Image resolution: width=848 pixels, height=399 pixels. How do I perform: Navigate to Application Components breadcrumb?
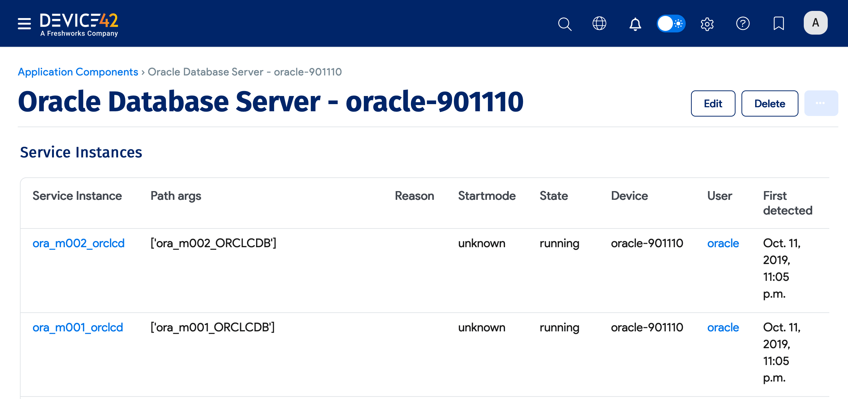click(78, 72)
